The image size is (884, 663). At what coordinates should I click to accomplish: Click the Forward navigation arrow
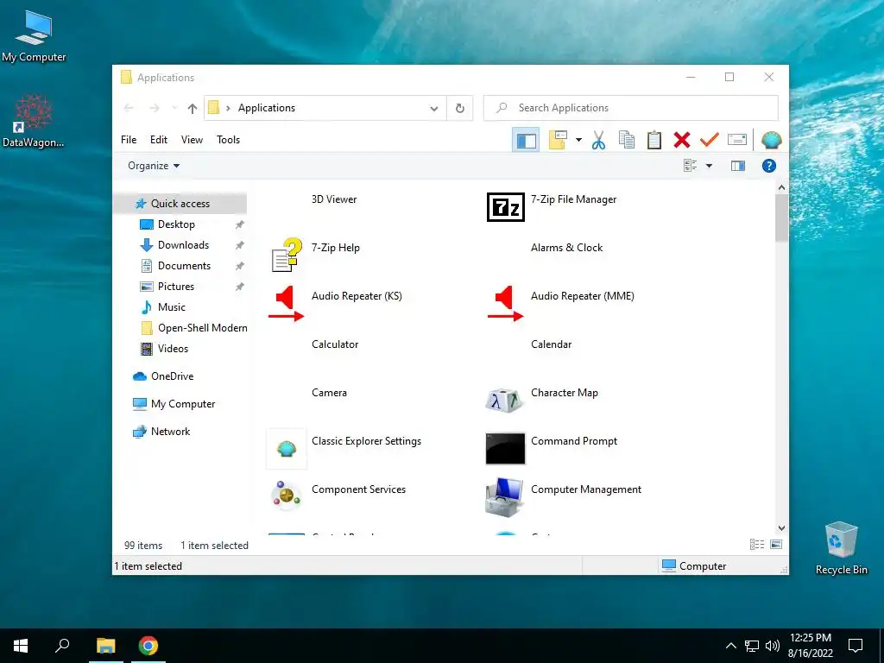[x=155, y=108]
